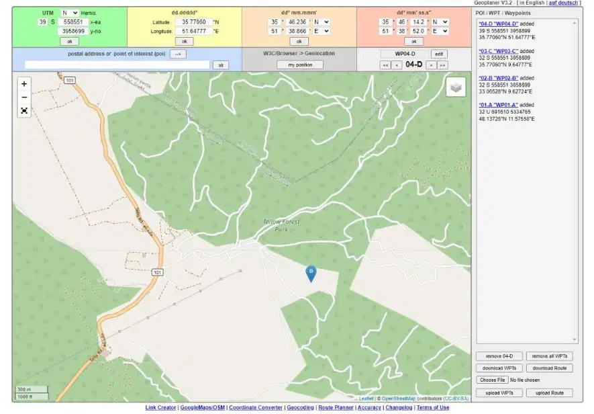594x414 pixels.
Task: Go to the next waypoint
Action: pyautogui.click(x=432, y=65)
